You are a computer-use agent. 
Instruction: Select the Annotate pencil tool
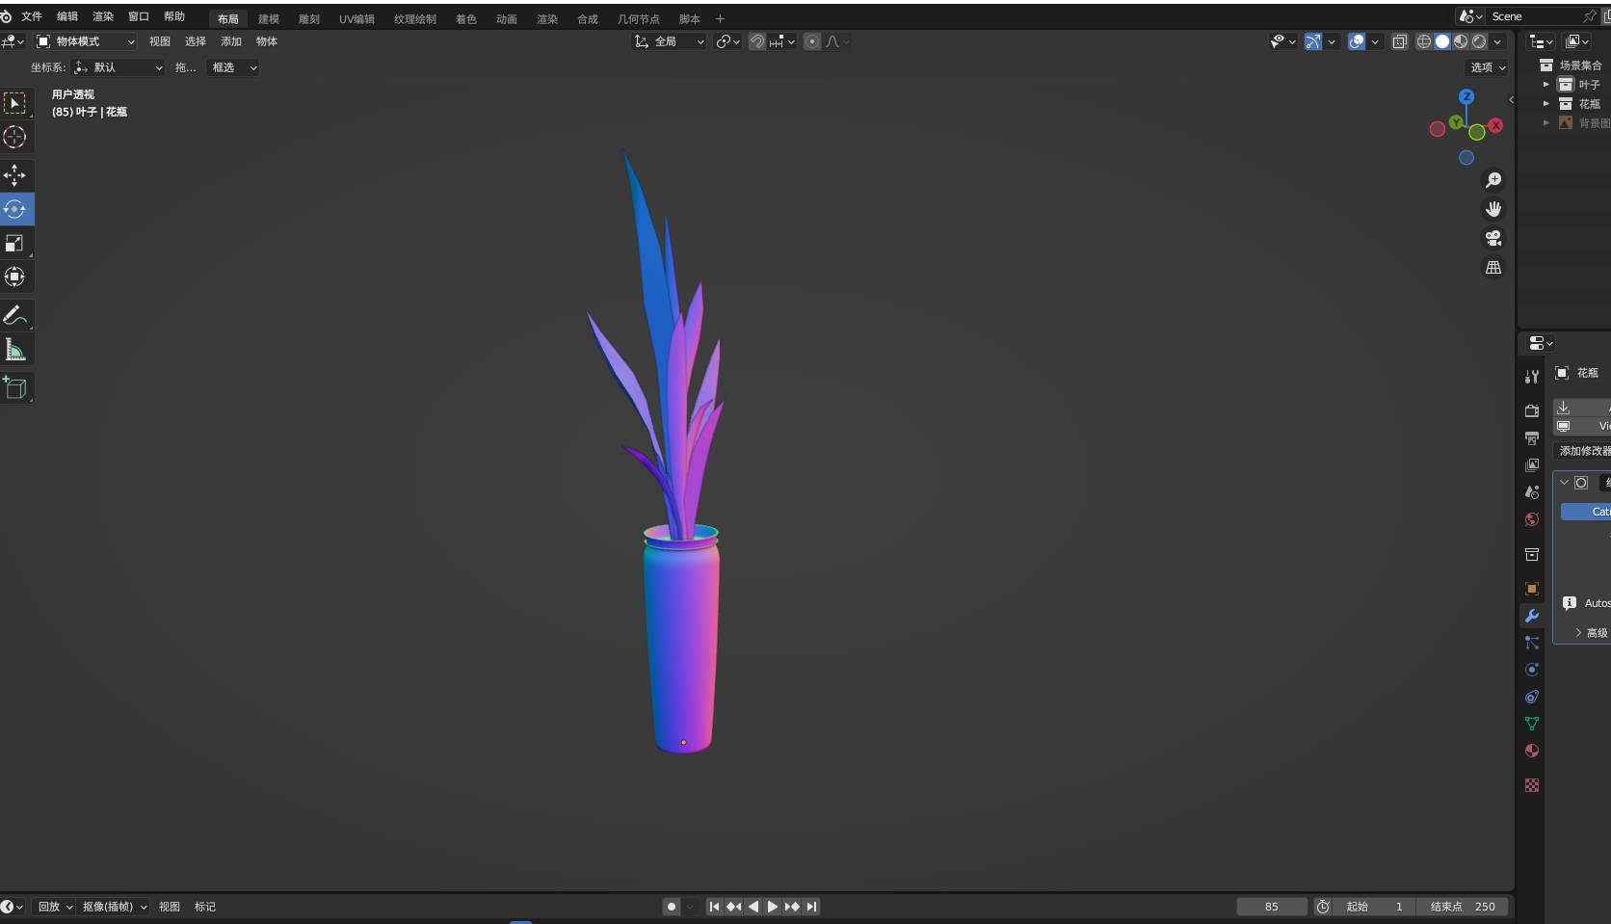15,315
